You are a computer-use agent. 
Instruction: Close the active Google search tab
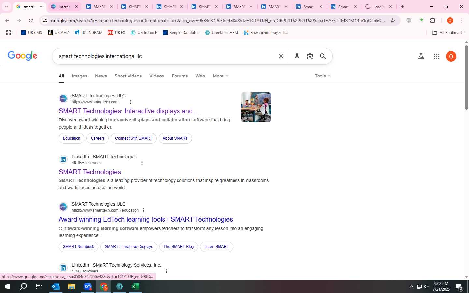[x=41, y=7]
